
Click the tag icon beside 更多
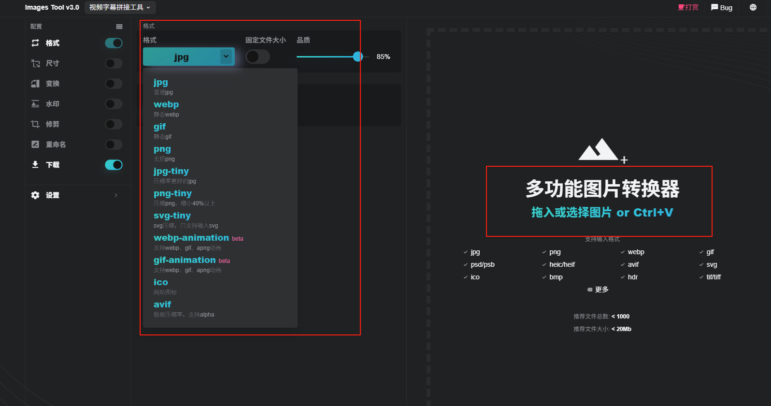coord(590,290)
